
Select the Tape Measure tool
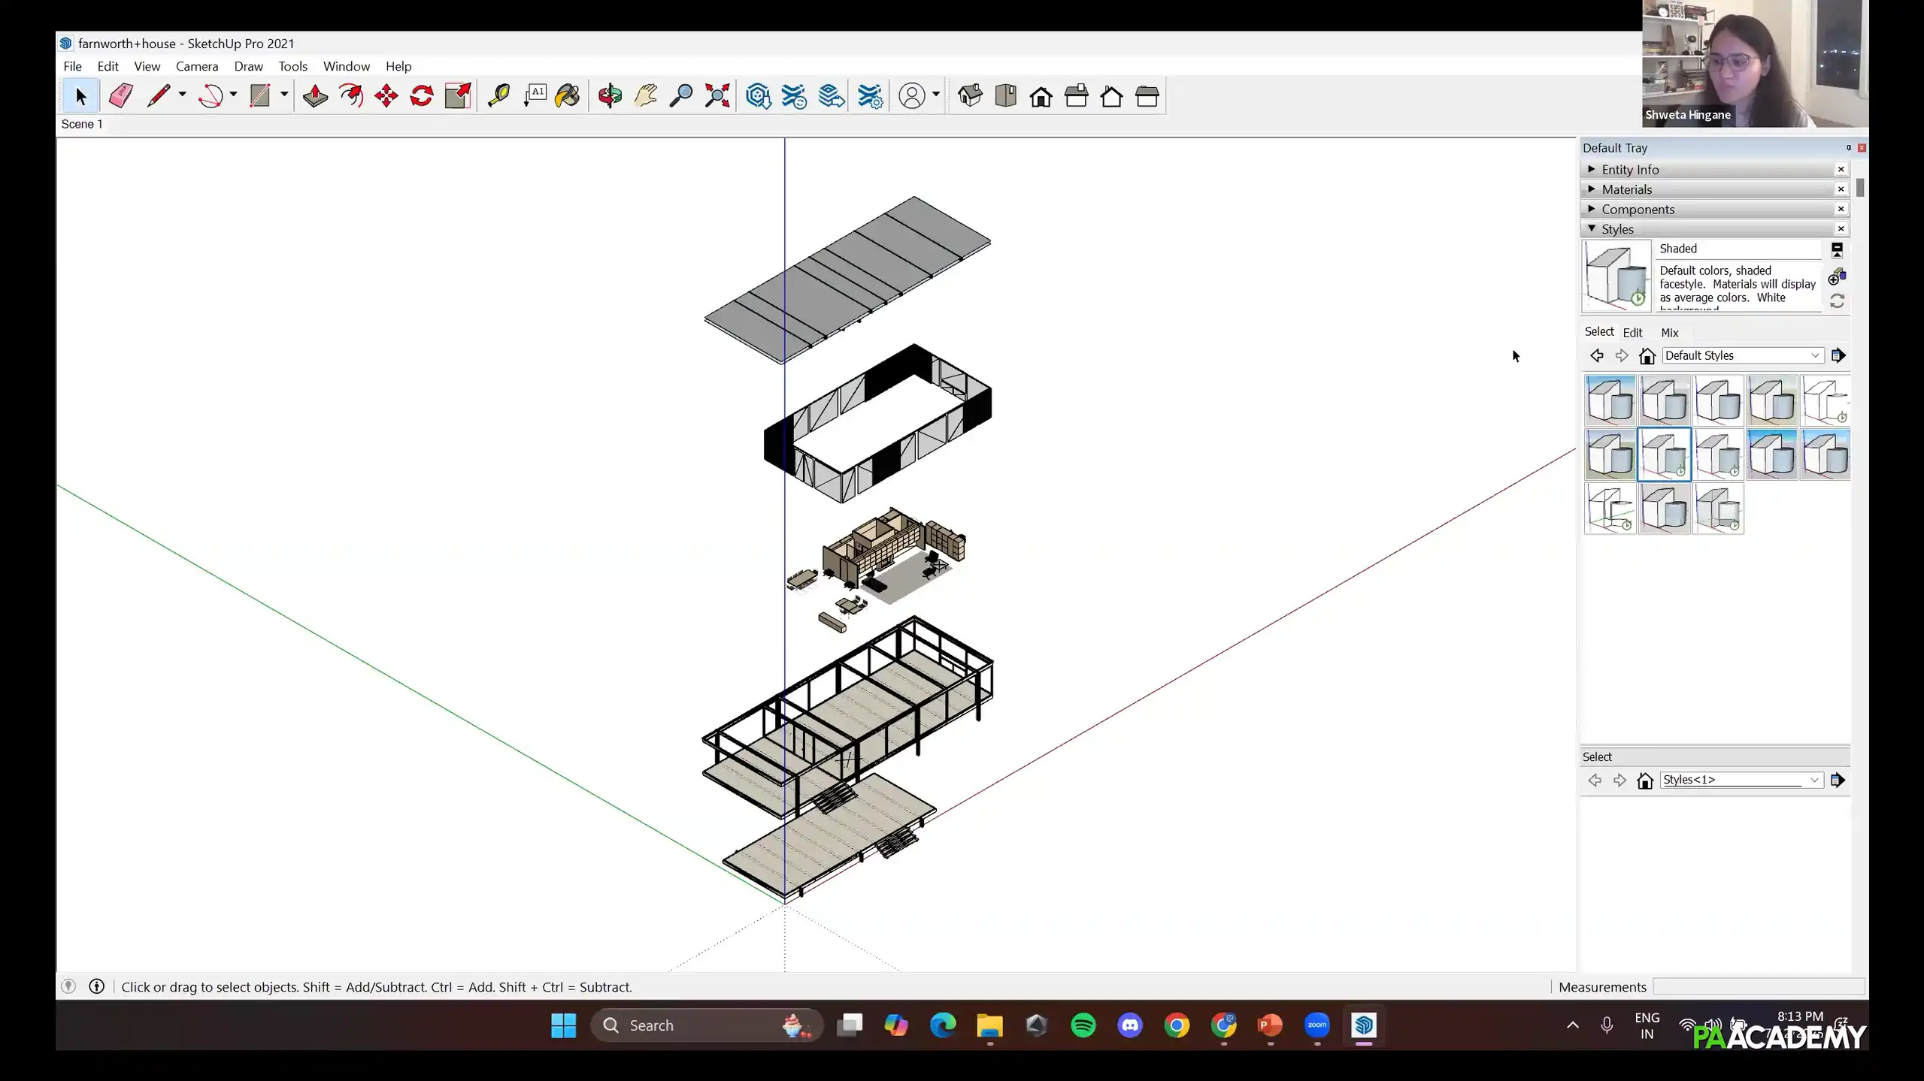pos(498,96)
